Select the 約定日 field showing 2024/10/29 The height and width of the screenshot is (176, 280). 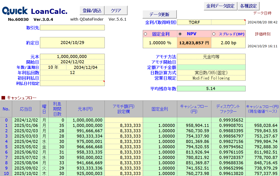[72, 43]
